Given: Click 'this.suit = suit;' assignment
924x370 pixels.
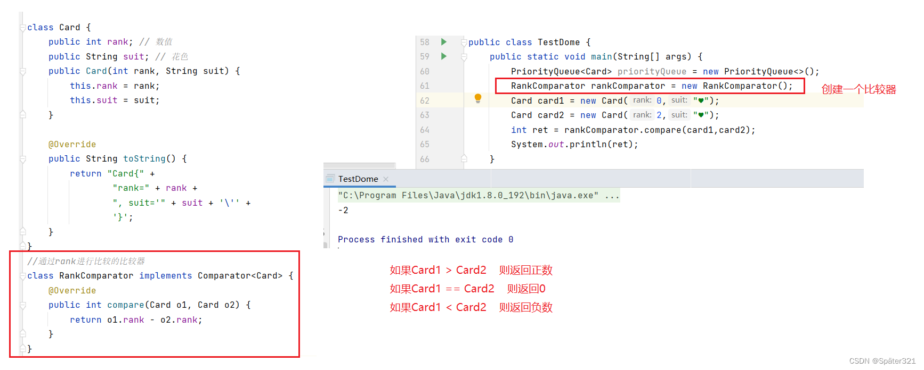Looking at the screenshot, I should click(x=115, y=100).
